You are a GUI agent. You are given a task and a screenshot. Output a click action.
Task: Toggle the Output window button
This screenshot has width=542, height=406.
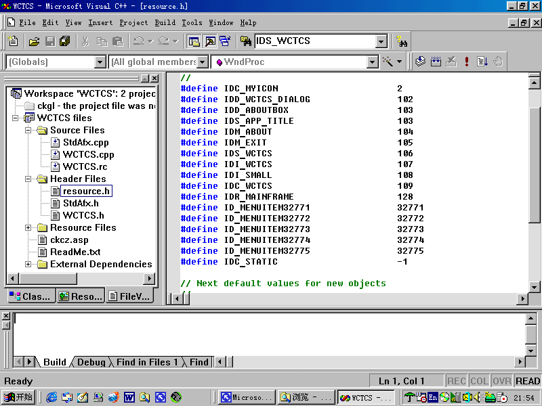pos(210,41)
